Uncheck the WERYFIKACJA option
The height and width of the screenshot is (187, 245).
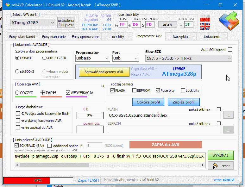pyautogui.click(x=68, y=93)
